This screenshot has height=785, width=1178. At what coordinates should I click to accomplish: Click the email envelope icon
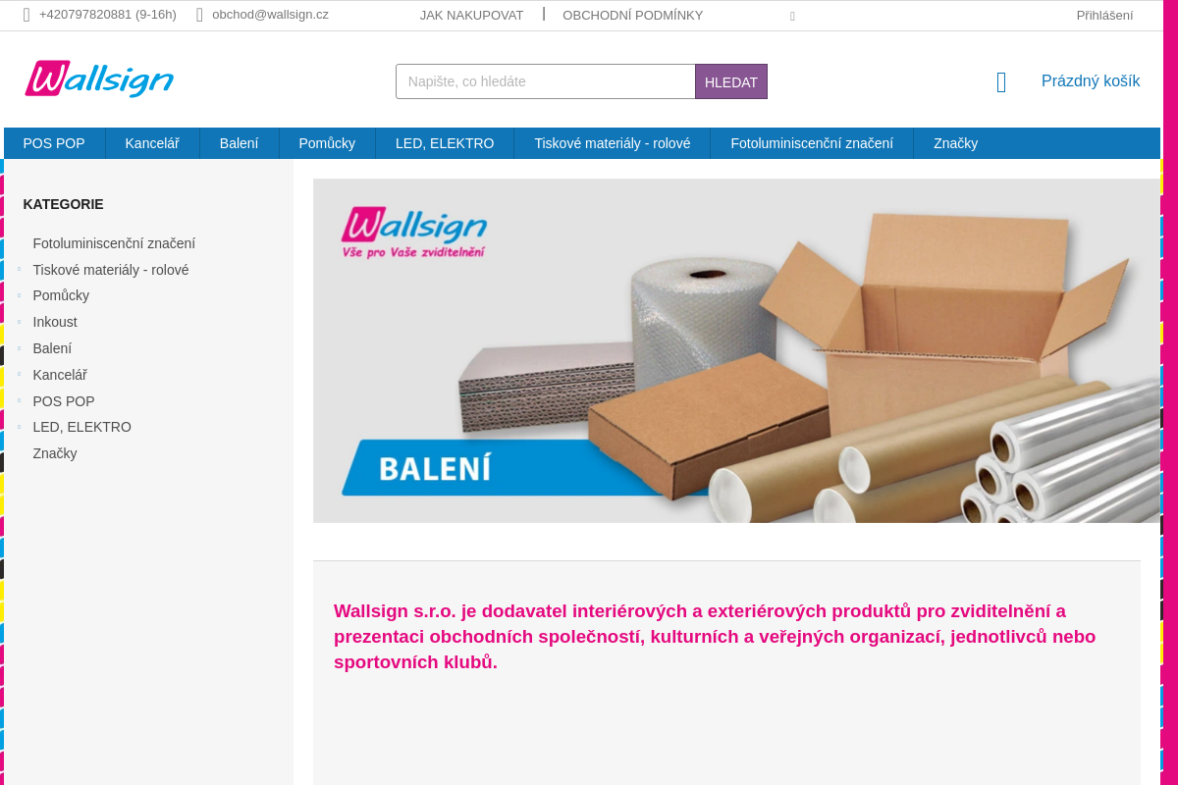pos(200,15)
